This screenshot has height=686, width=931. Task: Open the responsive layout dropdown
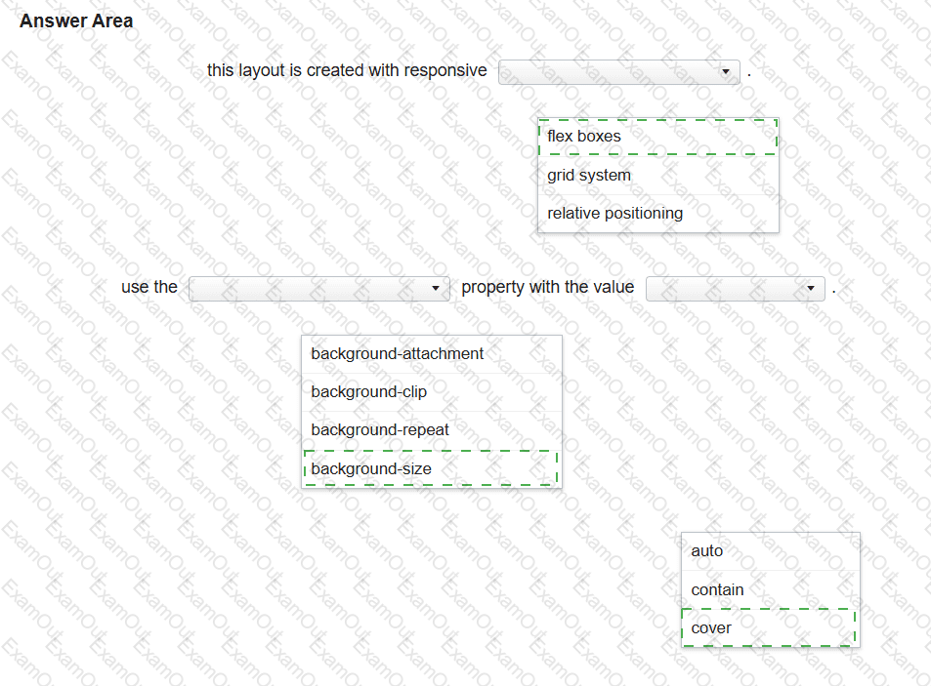click(618, 72)
